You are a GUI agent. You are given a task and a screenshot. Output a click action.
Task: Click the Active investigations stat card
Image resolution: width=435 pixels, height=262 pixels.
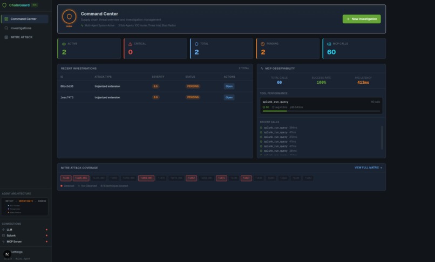click(x=89, y=49)
